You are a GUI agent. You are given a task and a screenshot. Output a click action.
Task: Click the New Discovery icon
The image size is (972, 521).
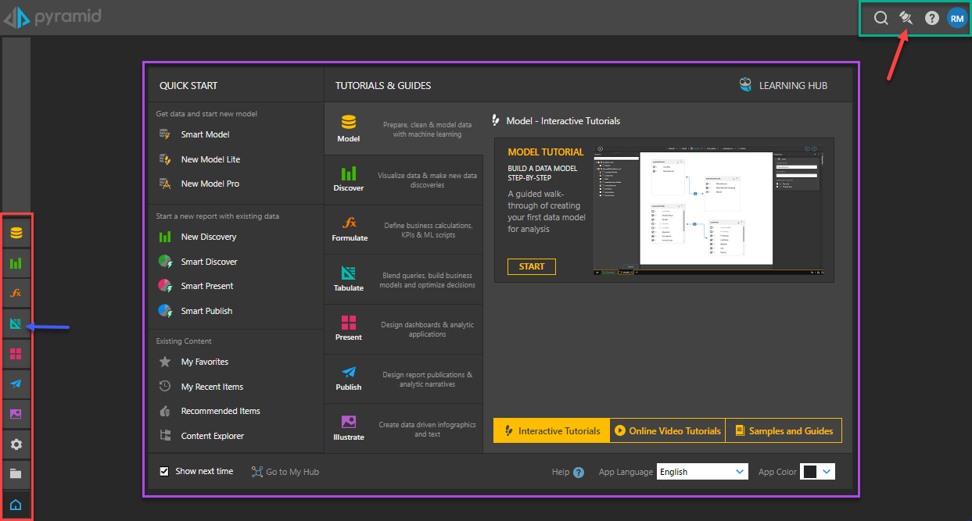165,237
